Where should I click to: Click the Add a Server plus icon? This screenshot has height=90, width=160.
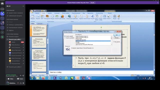pos(2,32)
